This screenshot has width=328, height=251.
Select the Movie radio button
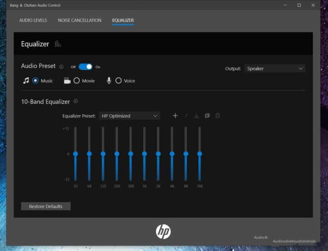pos(77,81)
